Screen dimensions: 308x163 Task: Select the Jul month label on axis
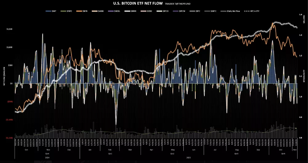click(x=215, y=150)
